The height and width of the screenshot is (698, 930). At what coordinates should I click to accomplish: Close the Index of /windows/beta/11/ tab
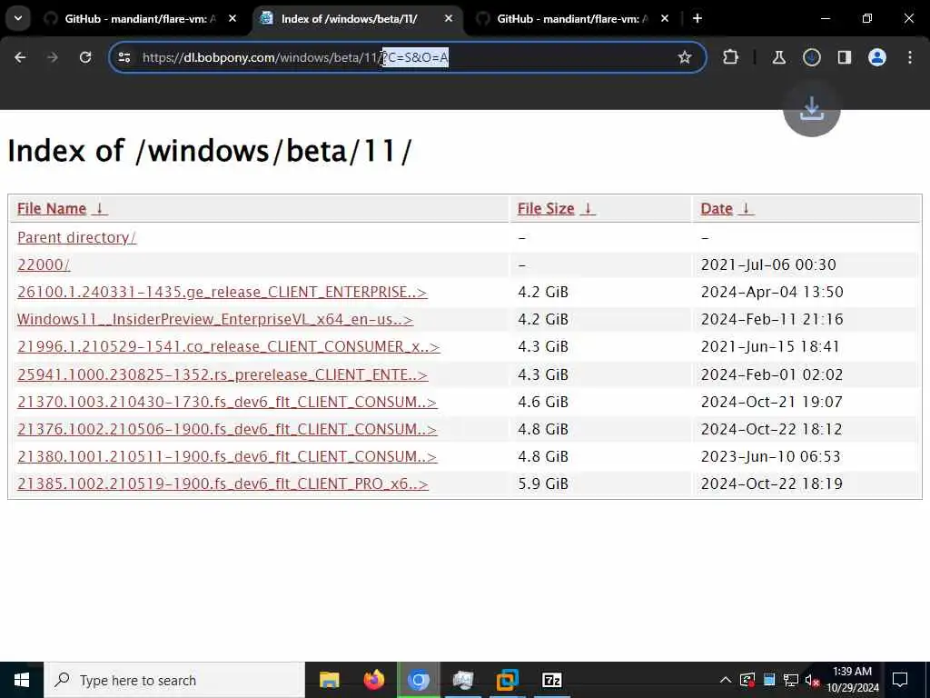pyautogui.click(x=449, y=18)
